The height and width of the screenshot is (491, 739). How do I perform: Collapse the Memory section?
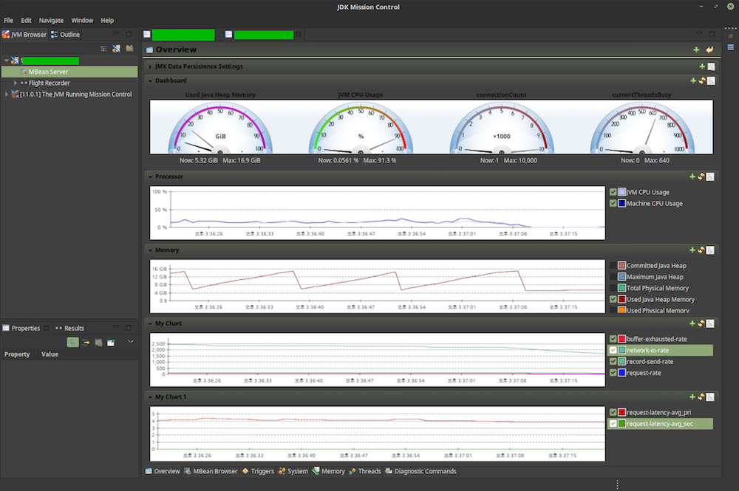coord(150,250)
